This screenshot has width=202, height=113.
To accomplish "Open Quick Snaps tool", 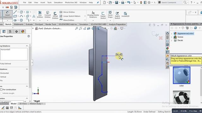I will pyautogui.click(x=110, y=14).
